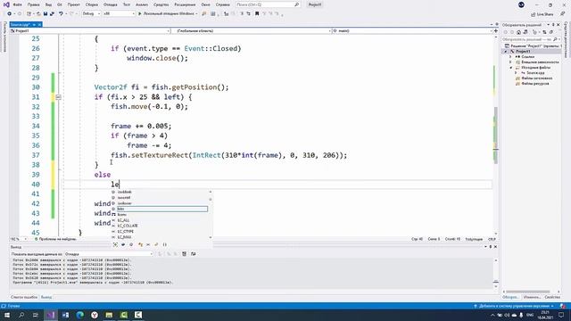This screenshot has width=571, height=321.
Task: Expand the Ссылки tree node
Action: pos(510,57)
